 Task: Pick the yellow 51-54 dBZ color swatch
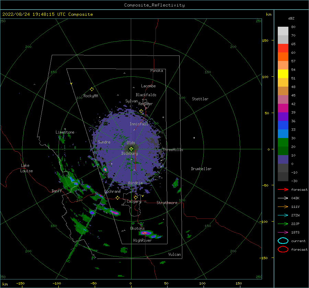point(283,74)
